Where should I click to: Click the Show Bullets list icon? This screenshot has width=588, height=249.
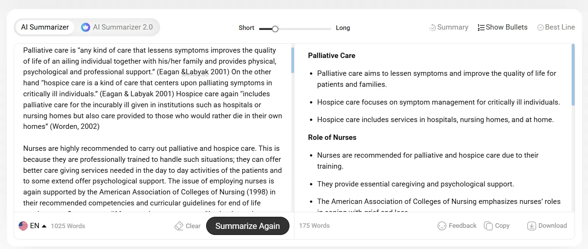click(481, 28)
